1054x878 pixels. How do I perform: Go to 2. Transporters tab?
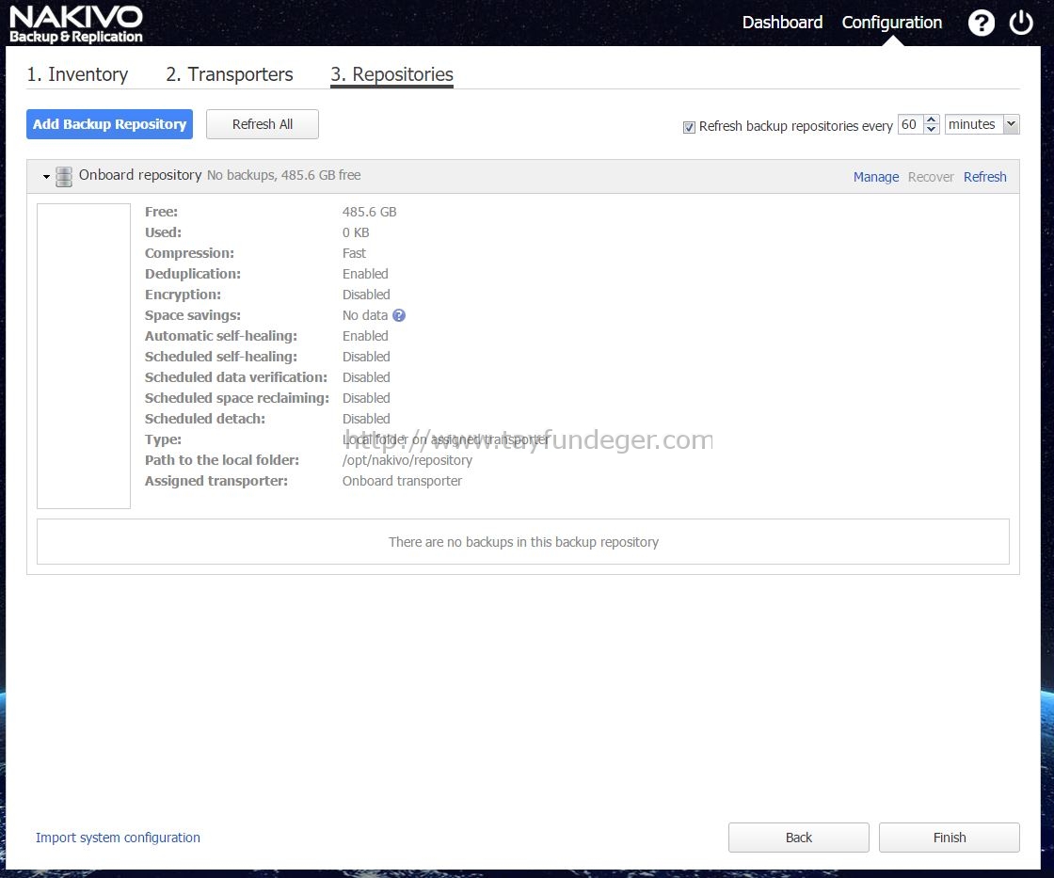(230, 74)
